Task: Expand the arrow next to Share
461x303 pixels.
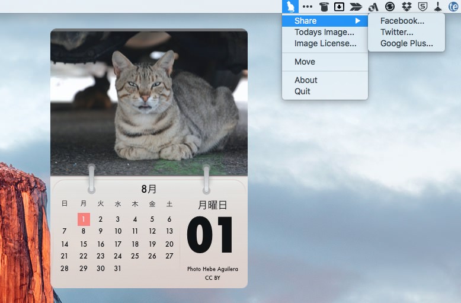Action: [357, 21]
